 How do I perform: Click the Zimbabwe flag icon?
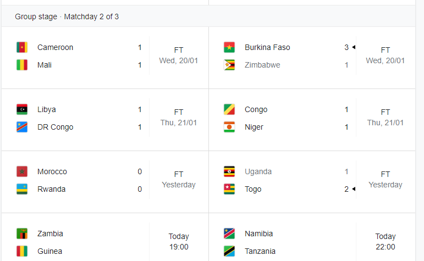click(229, 65)
